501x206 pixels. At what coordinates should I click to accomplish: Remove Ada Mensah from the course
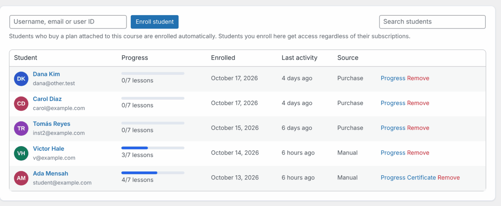point(449,178)
